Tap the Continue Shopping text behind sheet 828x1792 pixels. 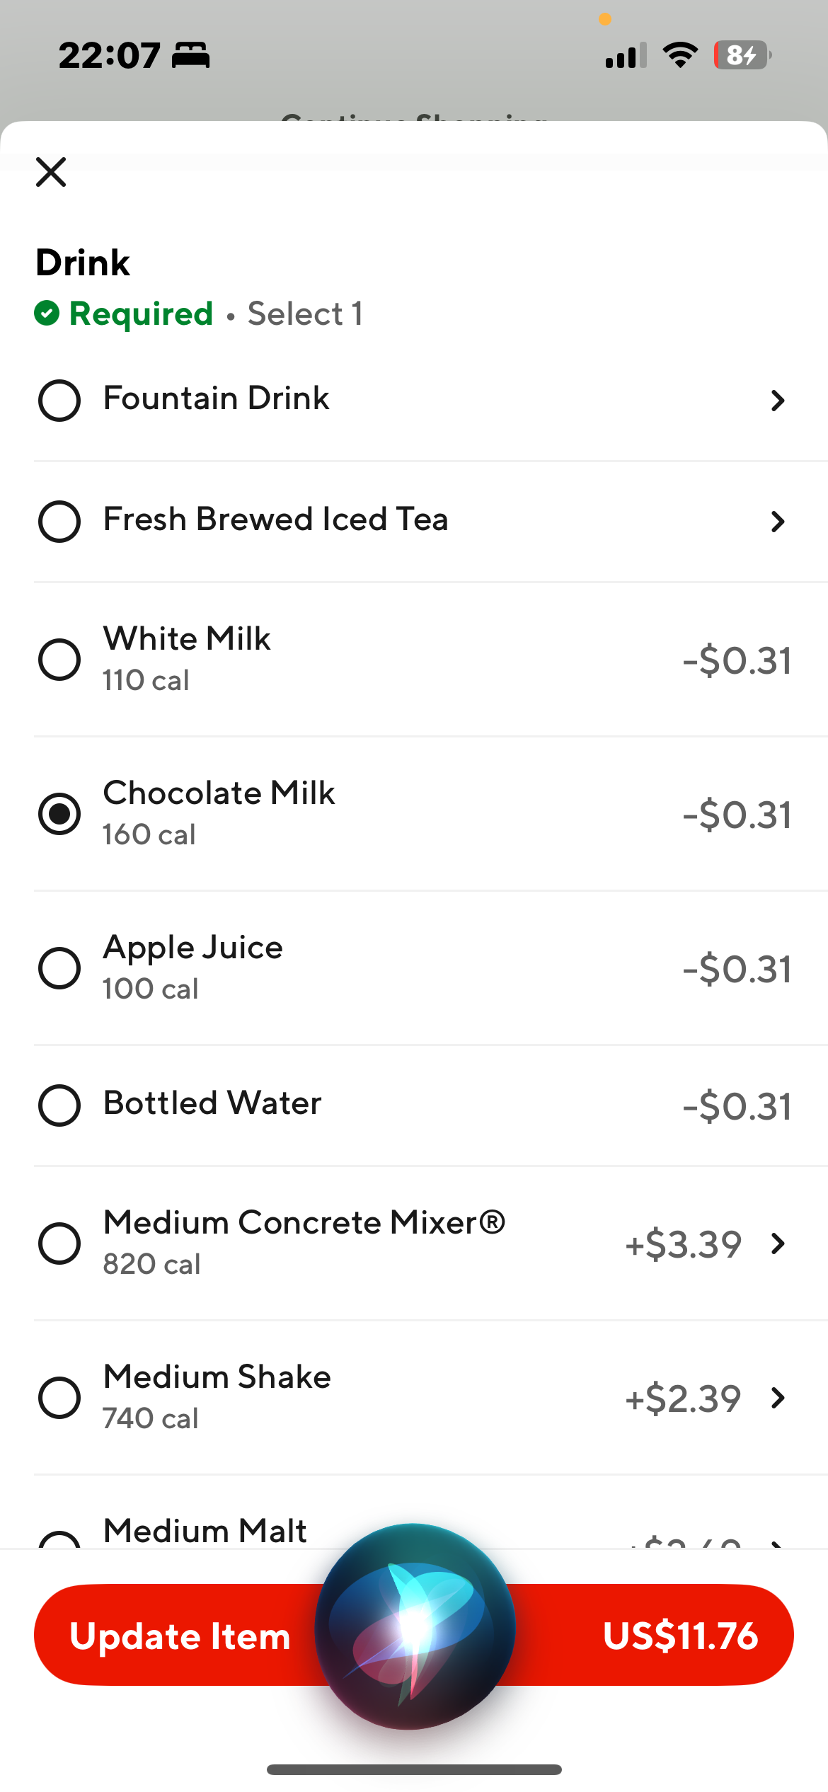pos(414,116)
